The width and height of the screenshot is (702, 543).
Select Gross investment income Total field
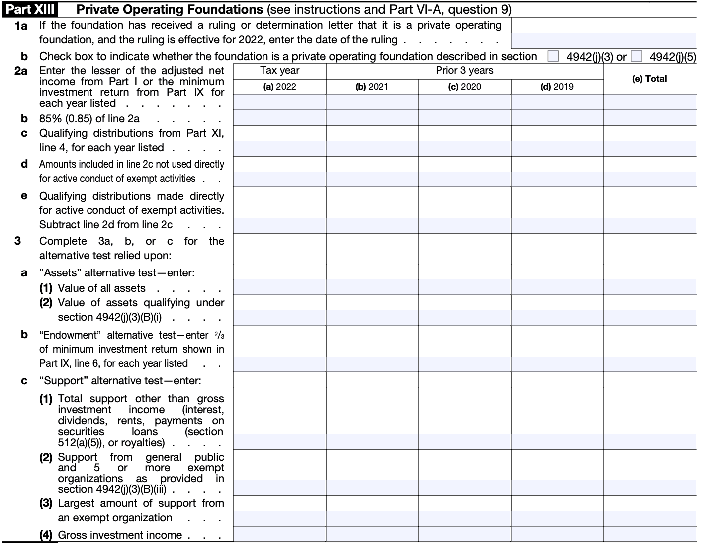650,534
